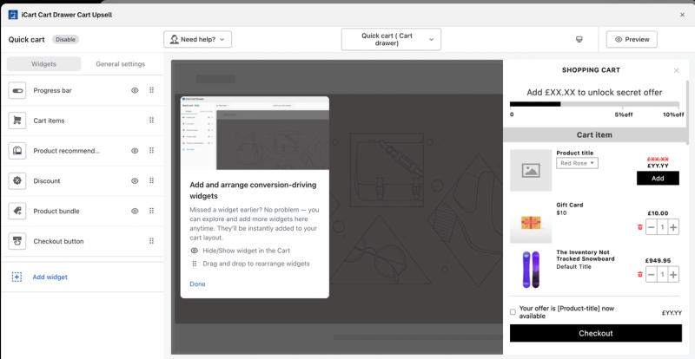
Task: Click the Add widget link
Action: [x=50, y=277]
